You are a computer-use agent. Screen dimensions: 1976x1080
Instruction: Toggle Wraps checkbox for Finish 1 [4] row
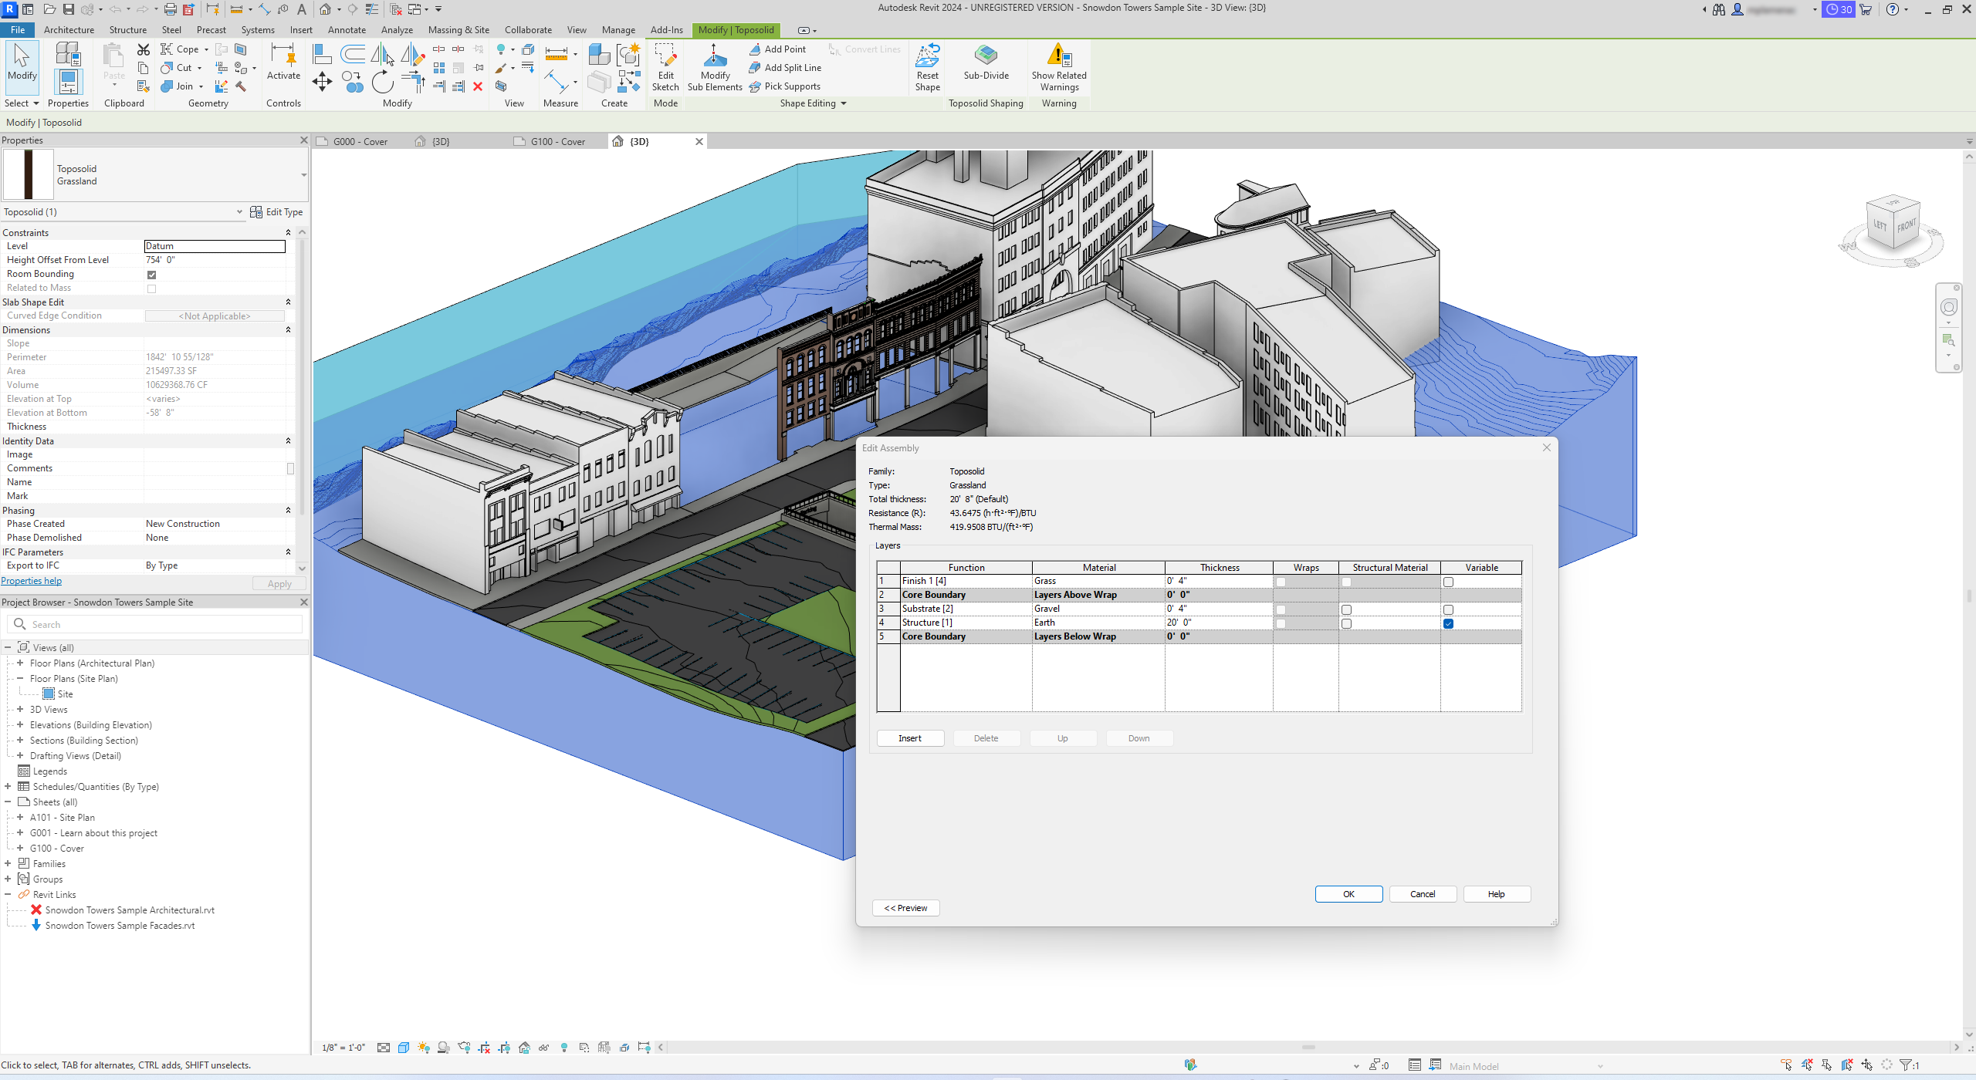tap(1281, 582)
